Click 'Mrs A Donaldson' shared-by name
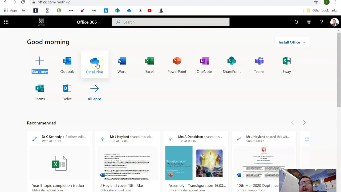341x192 pixels. point(190,137)
